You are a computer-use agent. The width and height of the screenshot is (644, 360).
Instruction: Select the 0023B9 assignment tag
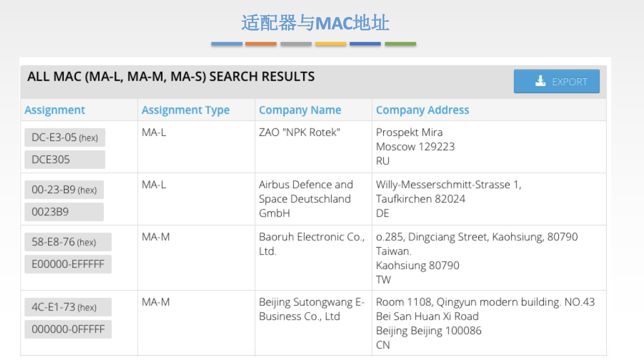[x=64, y=212]
